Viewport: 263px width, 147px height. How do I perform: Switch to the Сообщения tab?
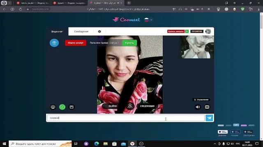point(81,31)
